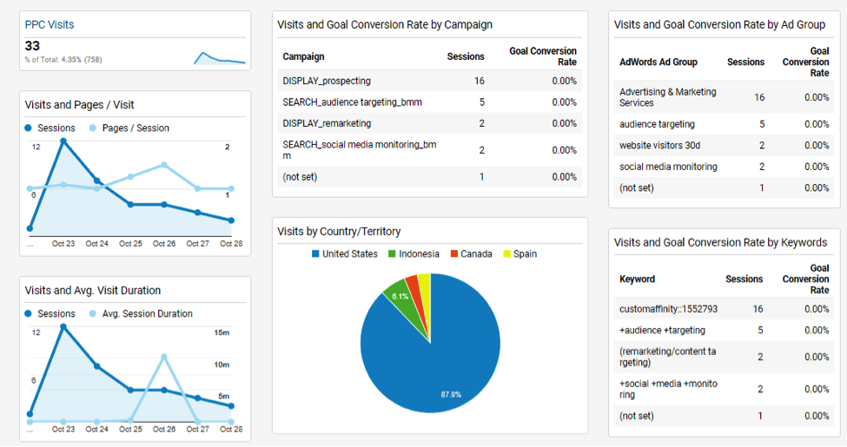The height and width of the screenshot is (447, 847).
Task: Click the PPC Visits sparkline chart
Action: 219,58
